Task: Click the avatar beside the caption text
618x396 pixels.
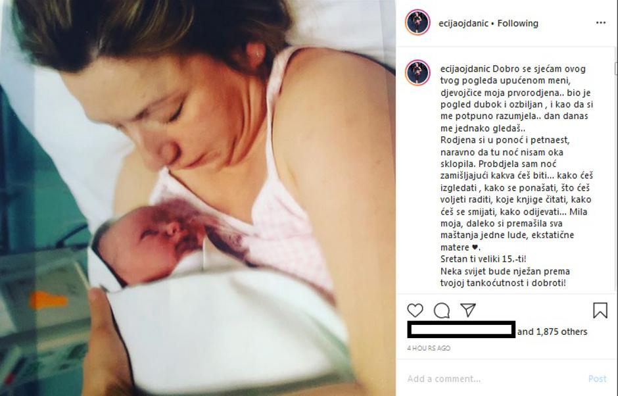Action: (x=417, y=72)
